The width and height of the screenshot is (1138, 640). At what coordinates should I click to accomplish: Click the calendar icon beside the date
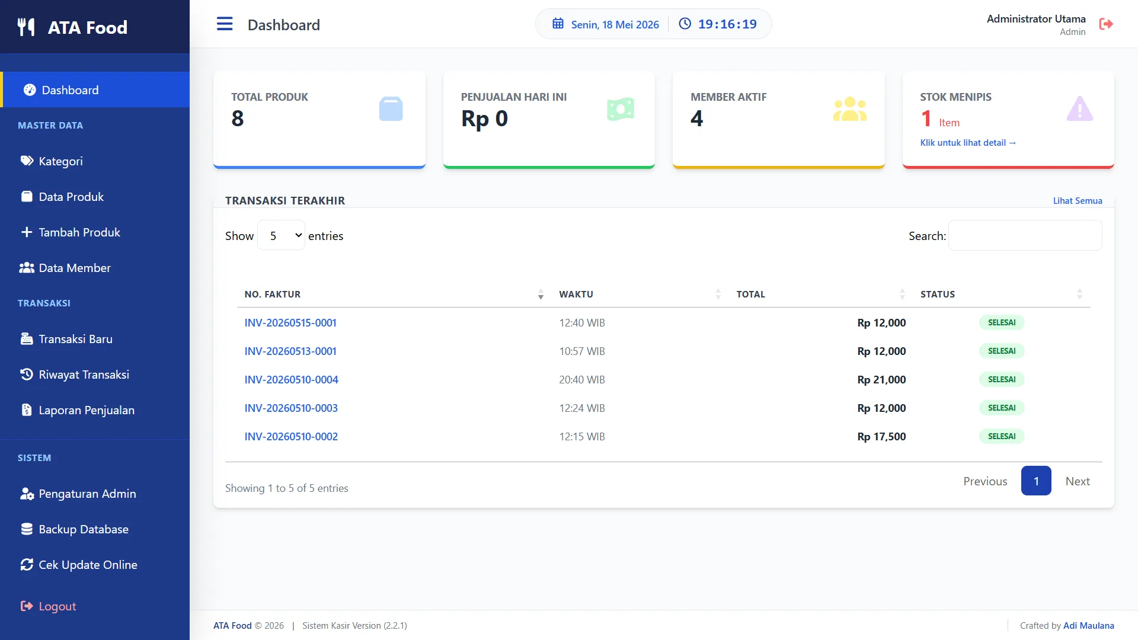558,24
